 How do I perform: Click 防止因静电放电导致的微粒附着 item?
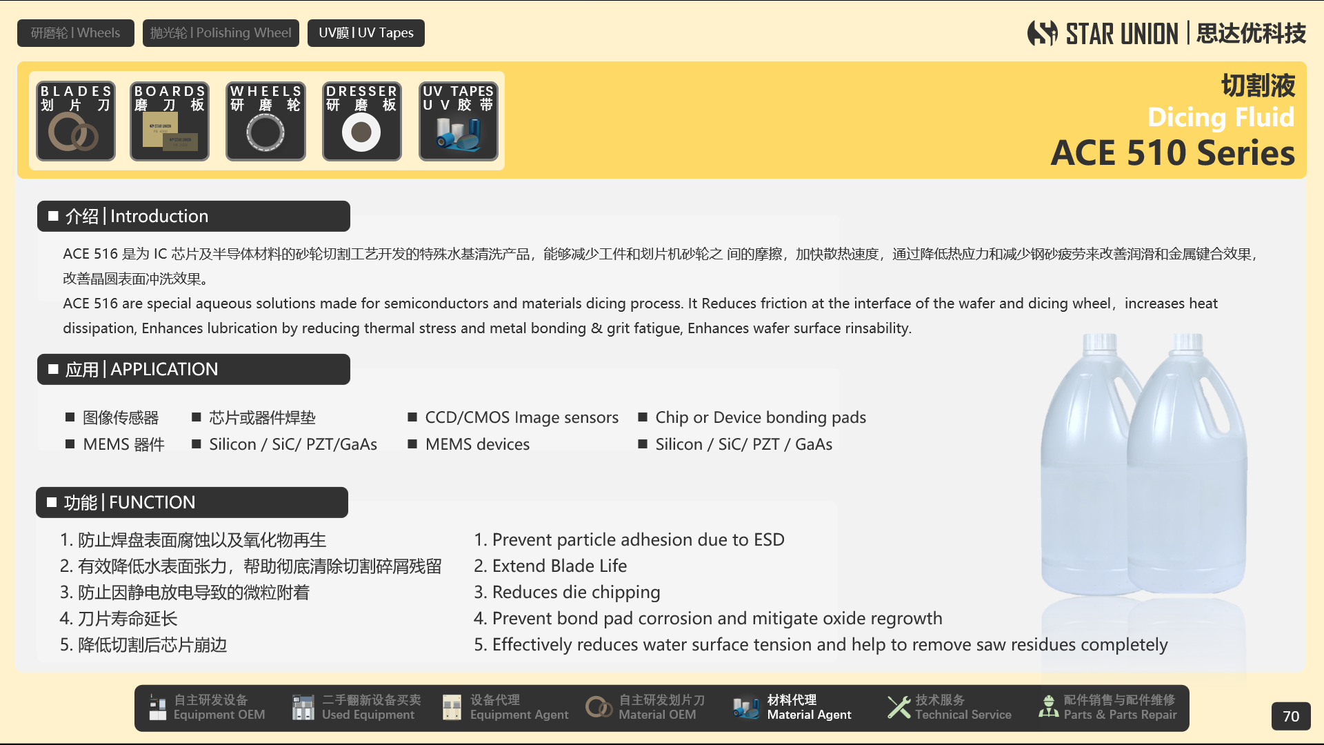click(185, 592)
